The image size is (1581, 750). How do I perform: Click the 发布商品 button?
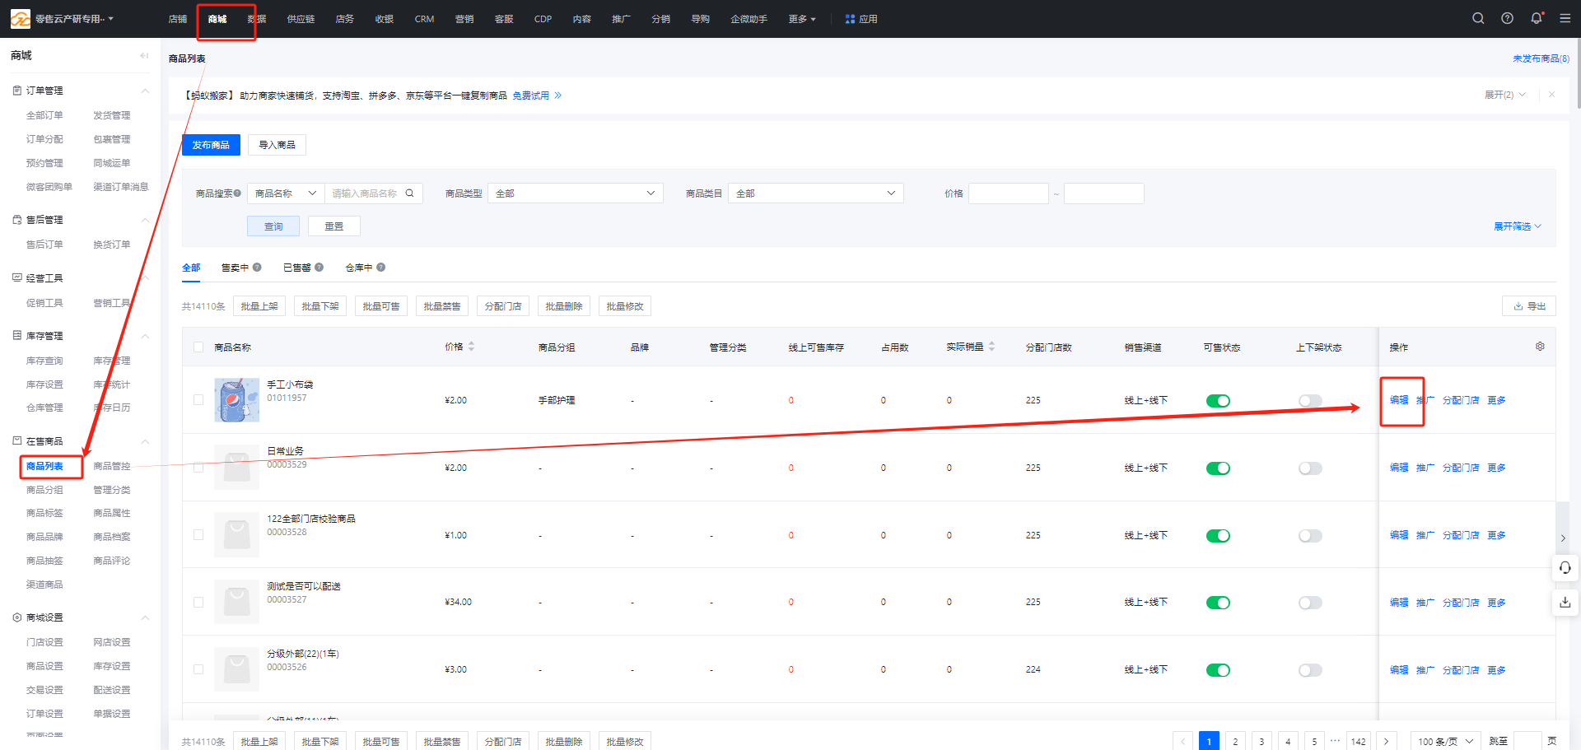(211, 145)
